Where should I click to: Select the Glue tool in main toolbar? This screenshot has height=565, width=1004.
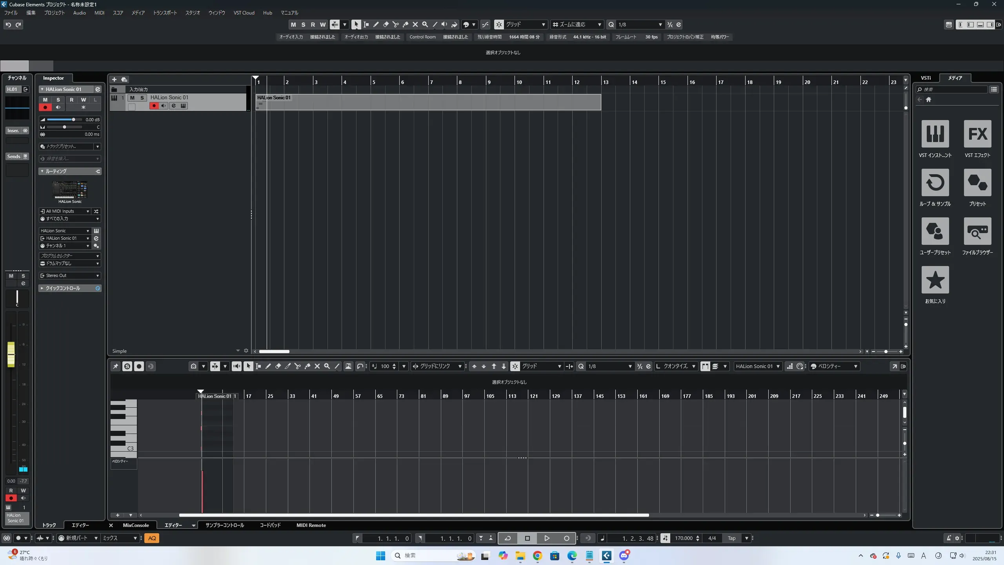tap(406, 25)
